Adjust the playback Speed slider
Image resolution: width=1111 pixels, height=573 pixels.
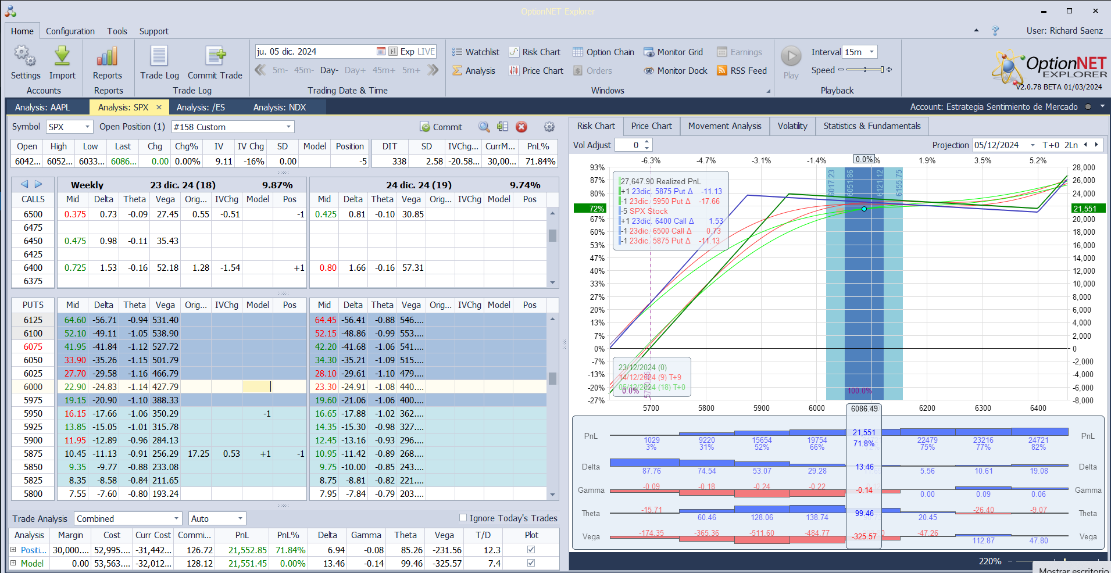[864, 70]
